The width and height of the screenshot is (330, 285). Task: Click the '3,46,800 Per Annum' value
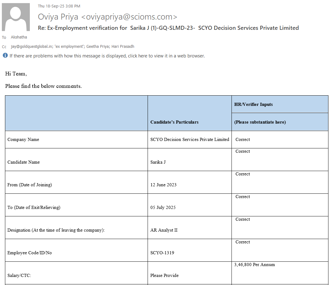[x=254, y=265]
